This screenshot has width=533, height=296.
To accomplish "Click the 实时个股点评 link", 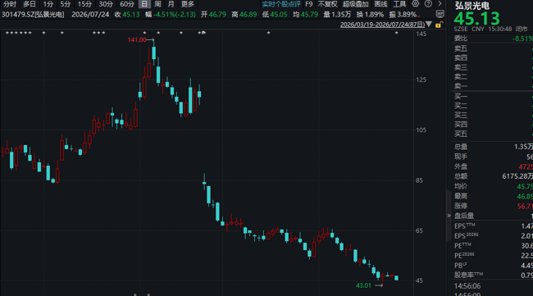I will (x=281, y=4).
